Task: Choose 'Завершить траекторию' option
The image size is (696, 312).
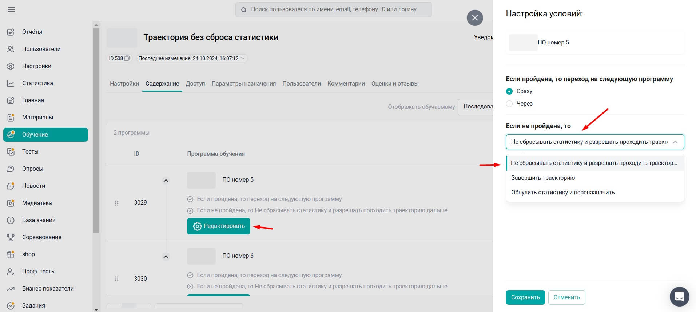Action: click(543, 178)
